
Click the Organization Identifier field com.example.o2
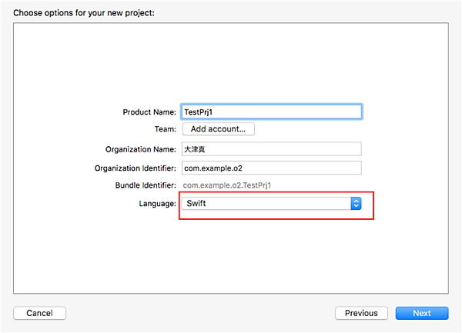pyautogui.click(x=271, y=168)
